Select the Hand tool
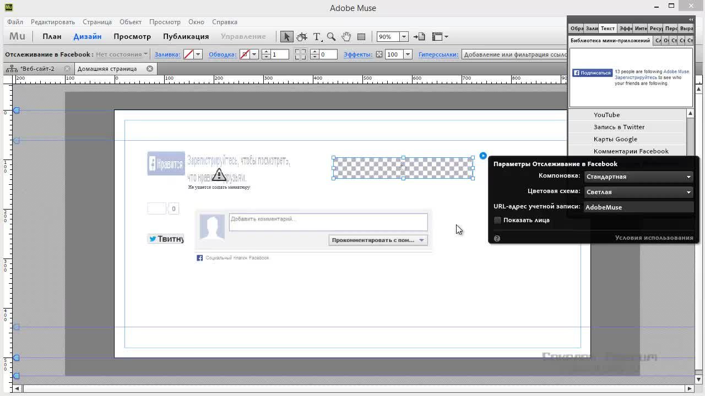The width and height of the screenshot is (705, 396). point(346,37)
